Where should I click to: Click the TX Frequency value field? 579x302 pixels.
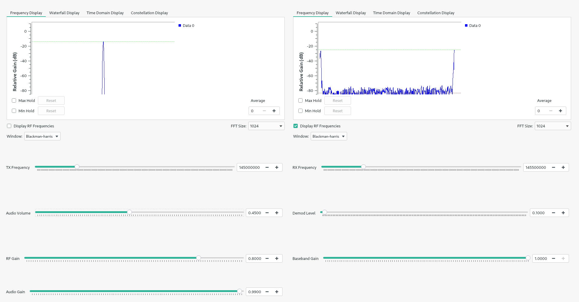pos(250,167)
